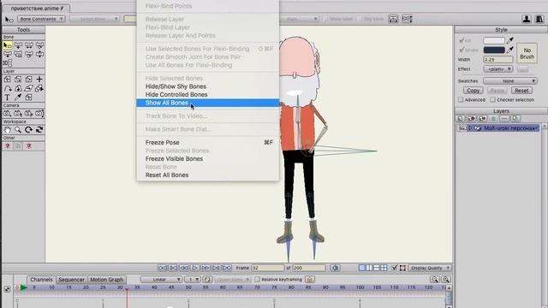Choose Freeze Pose menu item
The height and width of the screenshot is (308, 548).
tap(162, 143)
